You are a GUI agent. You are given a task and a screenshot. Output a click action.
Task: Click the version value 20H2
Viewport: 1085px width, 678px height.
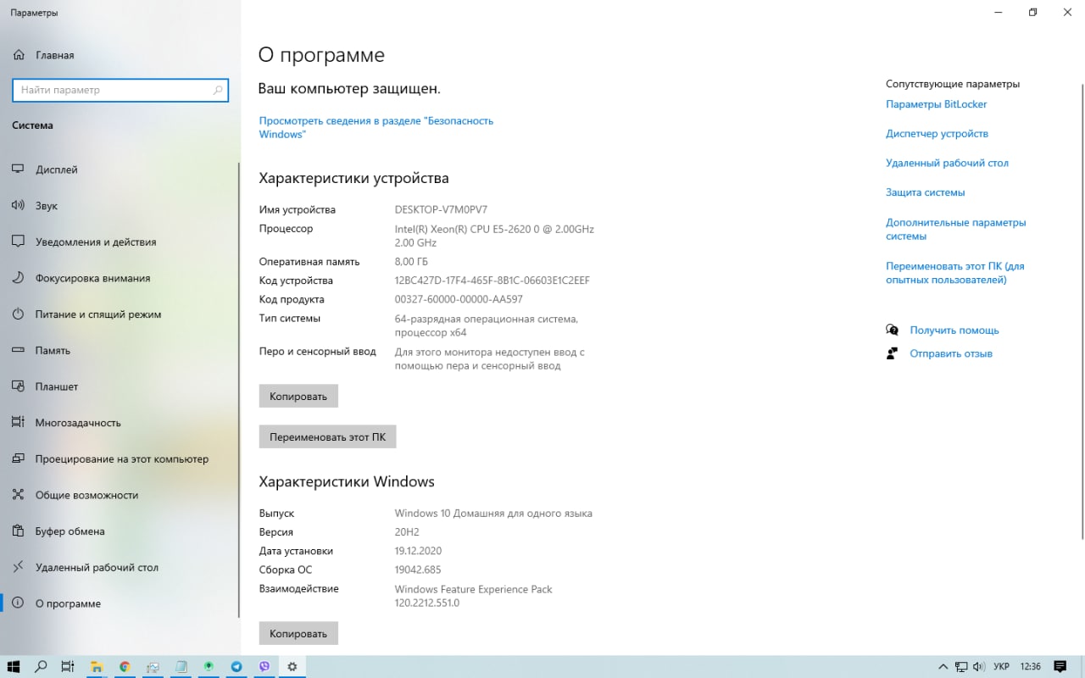point(407,532)
